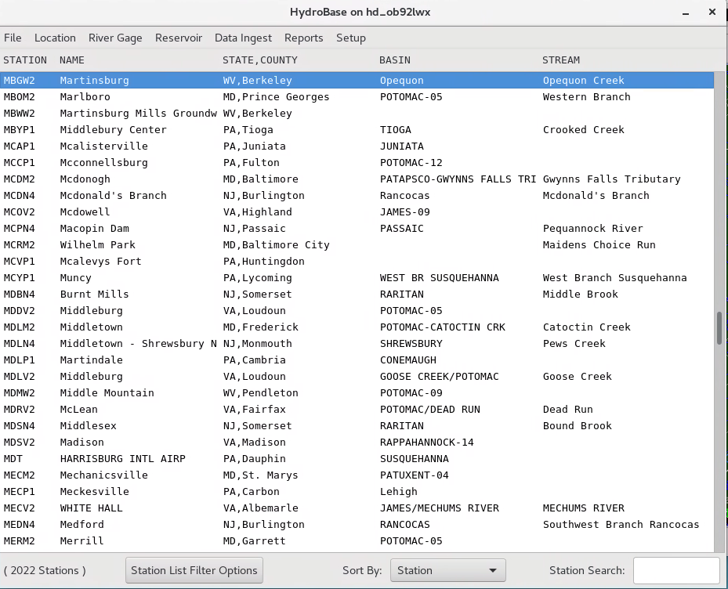Click the BASIN column header

395,60
